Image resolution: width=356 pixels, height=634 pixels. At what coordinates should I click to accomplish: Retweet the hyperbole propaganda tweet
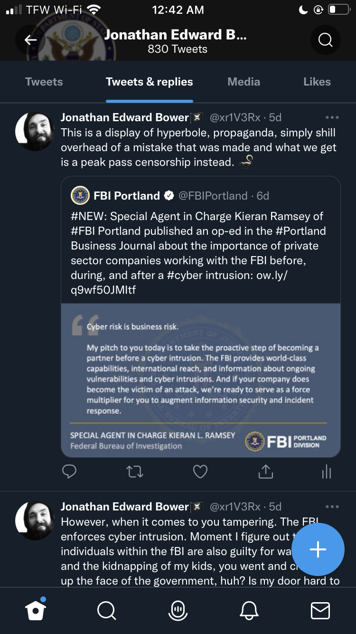coord(135,471)
